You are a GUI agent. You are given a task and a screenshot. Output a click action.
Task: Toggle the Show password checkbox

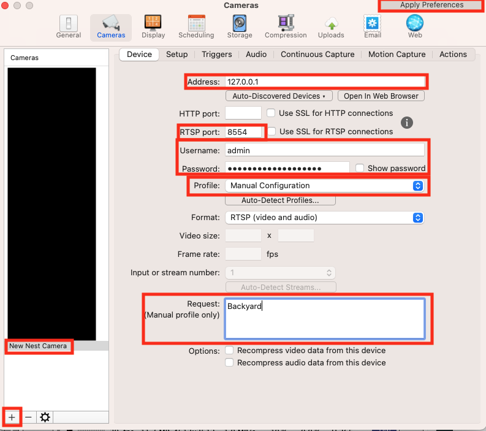[360, 168]
